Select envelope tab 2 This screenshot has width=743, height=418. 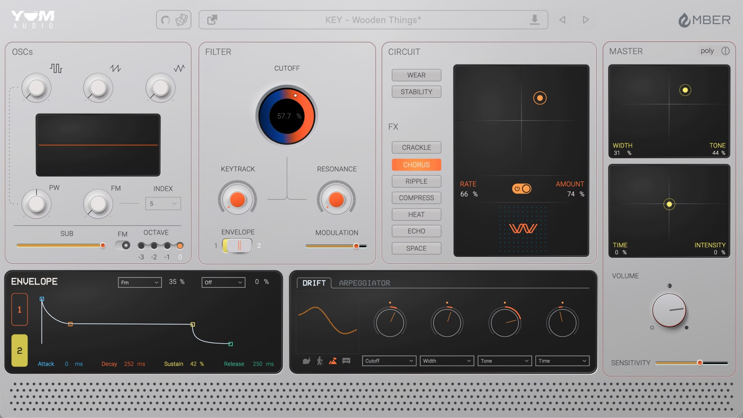click(19, 350)
